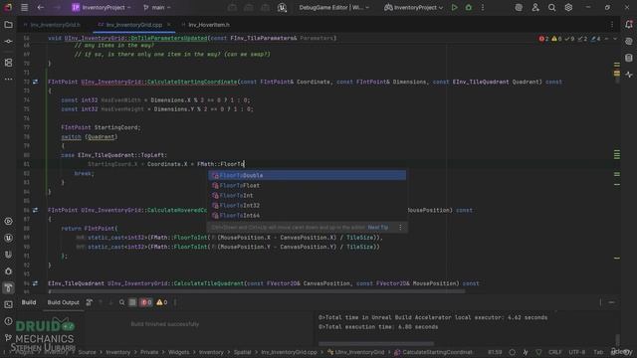Click switch keyword on line 78
637x358 pixels.
pyautogui.click(x=71, y=137)
